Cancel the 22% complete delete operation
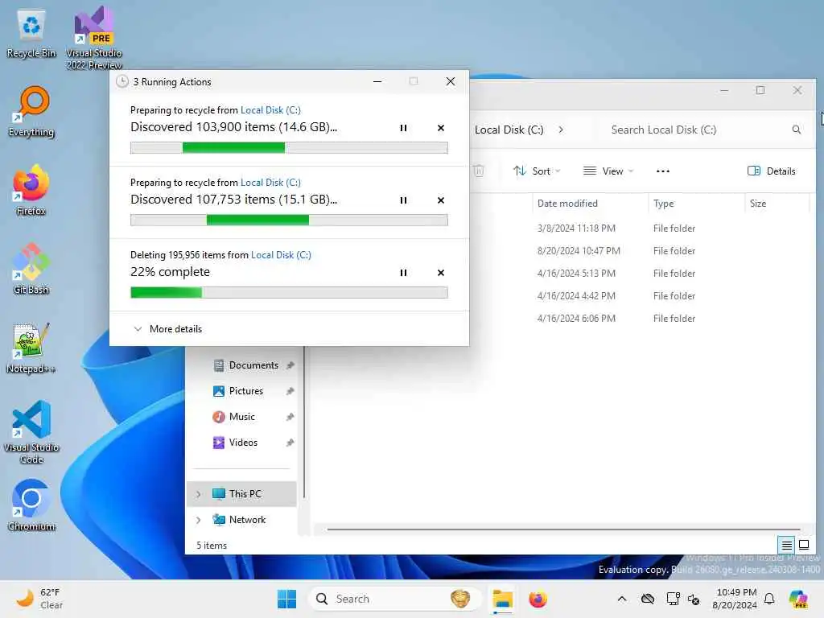Screen dimensions: 824x618 (441, 273)
